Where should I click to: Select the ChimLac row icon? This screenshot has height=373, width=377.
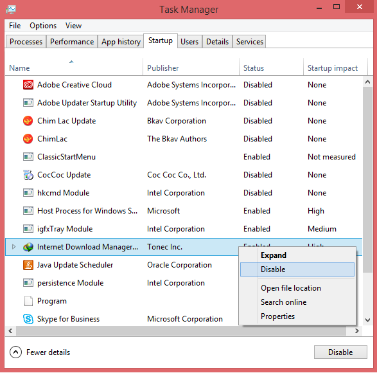pyautogui.click(x=28, y=139)
